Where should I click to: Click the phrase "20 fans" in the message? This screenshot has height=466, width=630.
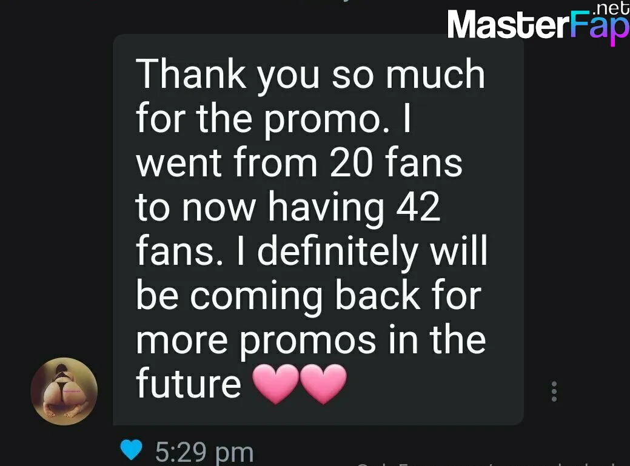(x=396, y=162)
